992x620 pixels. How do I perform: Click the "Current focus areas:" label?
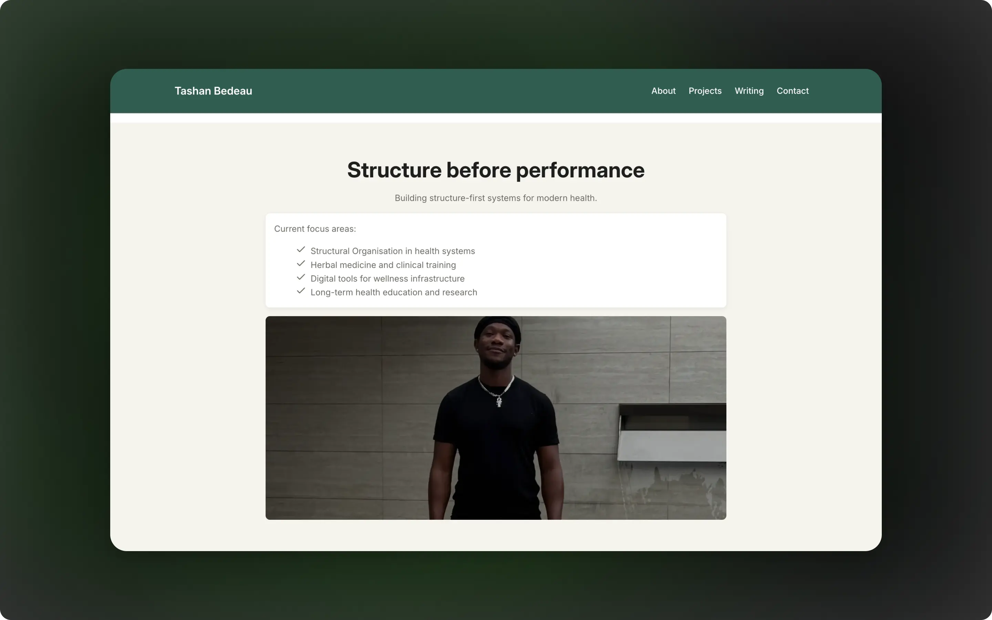coord(315,228)
